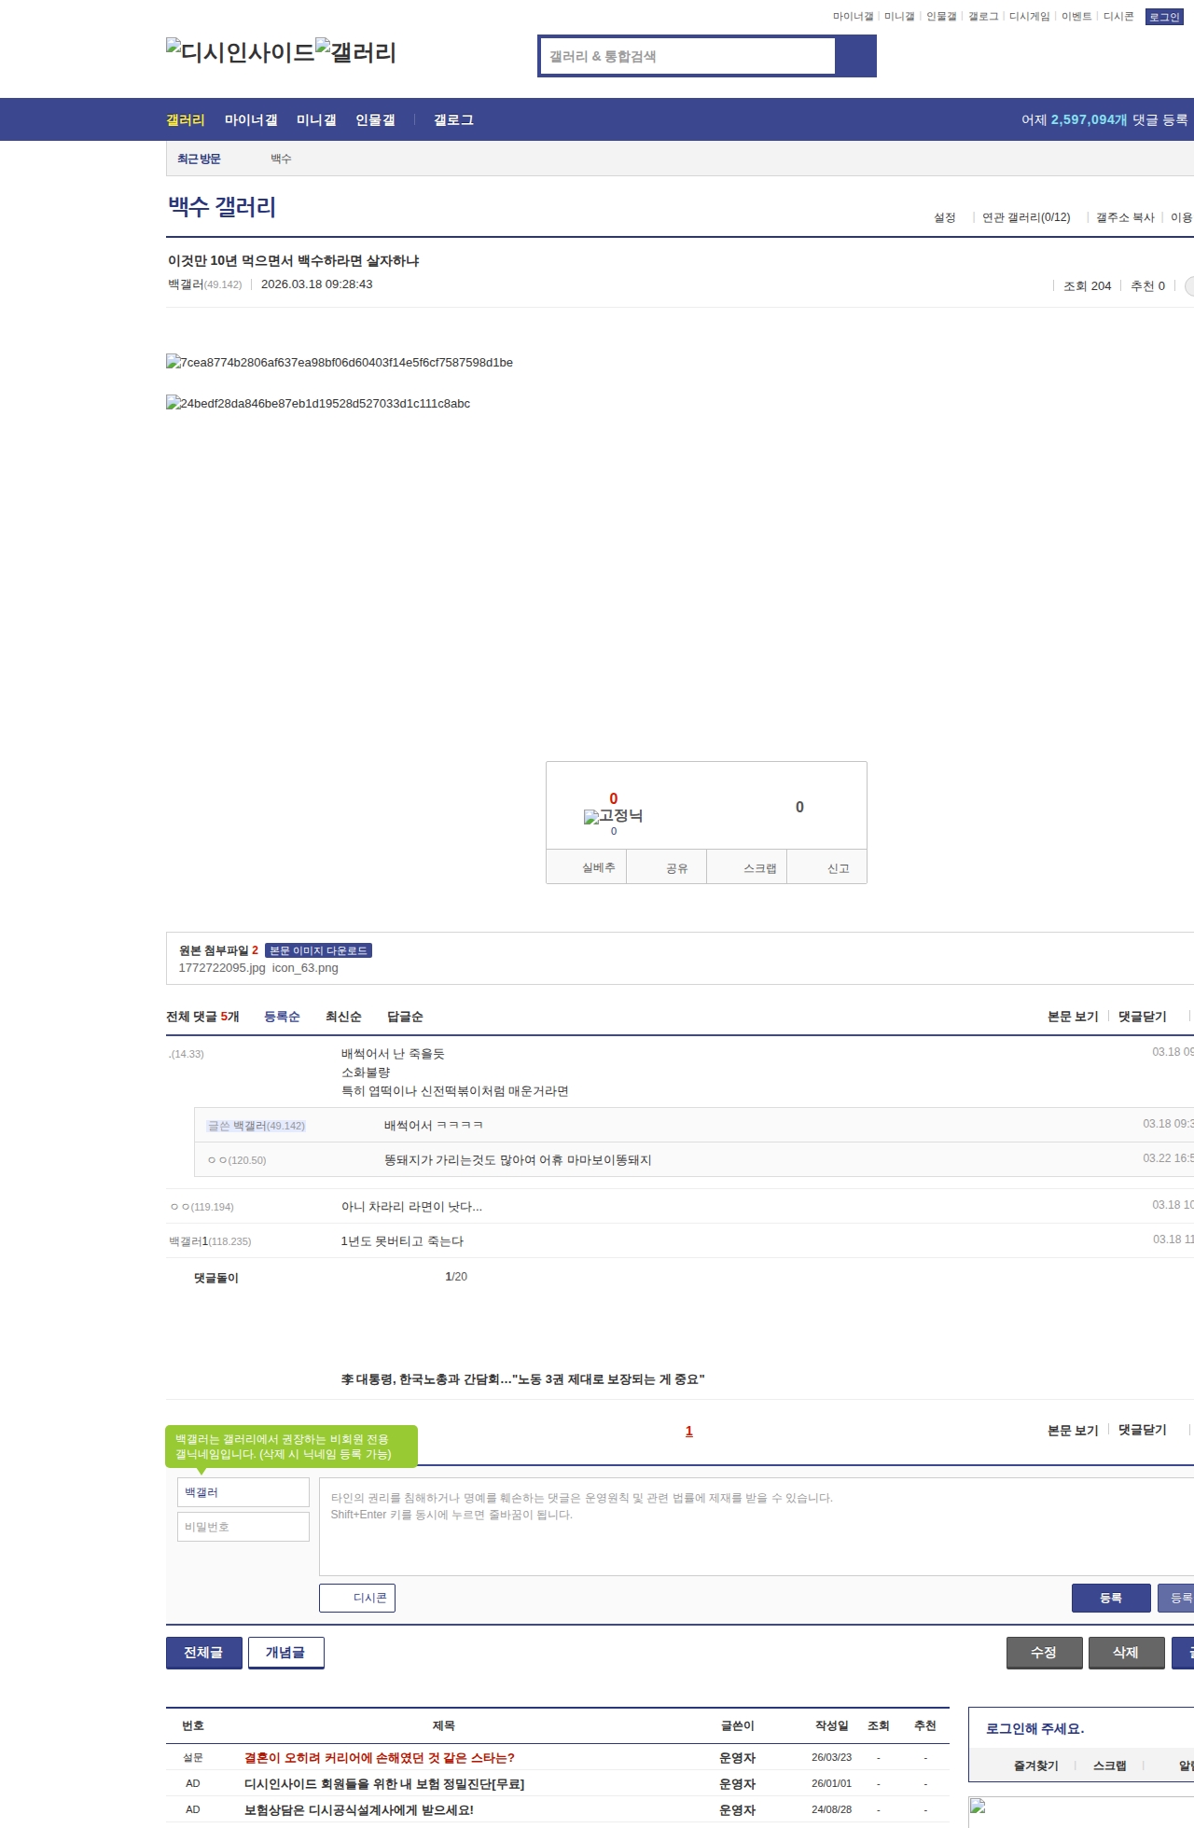Focus the 비밀번호 password field
Screen dimensions: 1194x1828
[x=243, y=1527]
